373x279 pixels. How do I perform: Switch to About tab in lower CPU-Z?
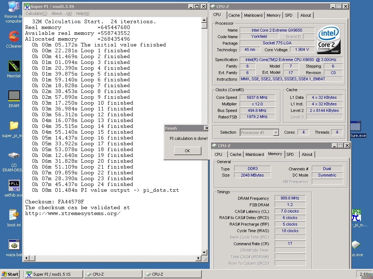(x=307, y=154)
